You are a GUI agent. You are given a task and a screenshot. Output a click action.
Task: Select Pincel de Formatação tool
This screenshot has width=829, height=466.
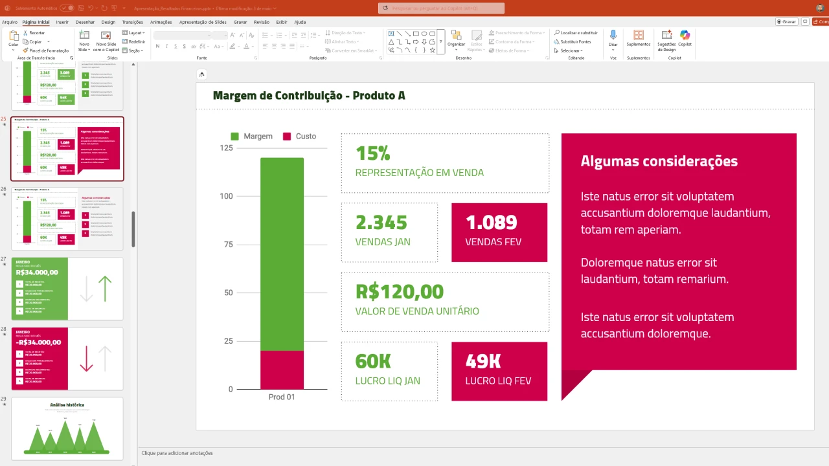coord(46,50)
